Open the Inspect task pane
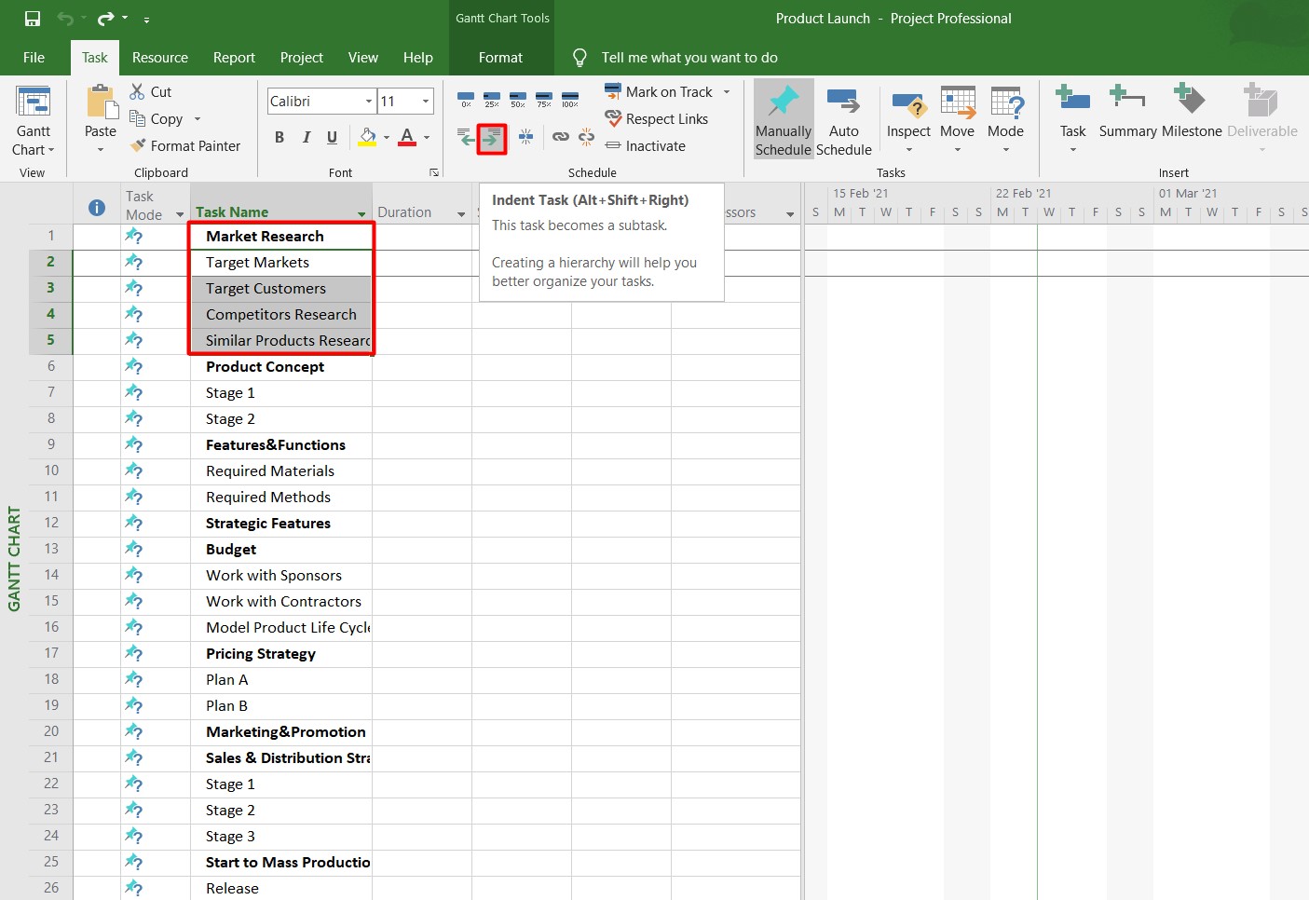 coord(908,116)
